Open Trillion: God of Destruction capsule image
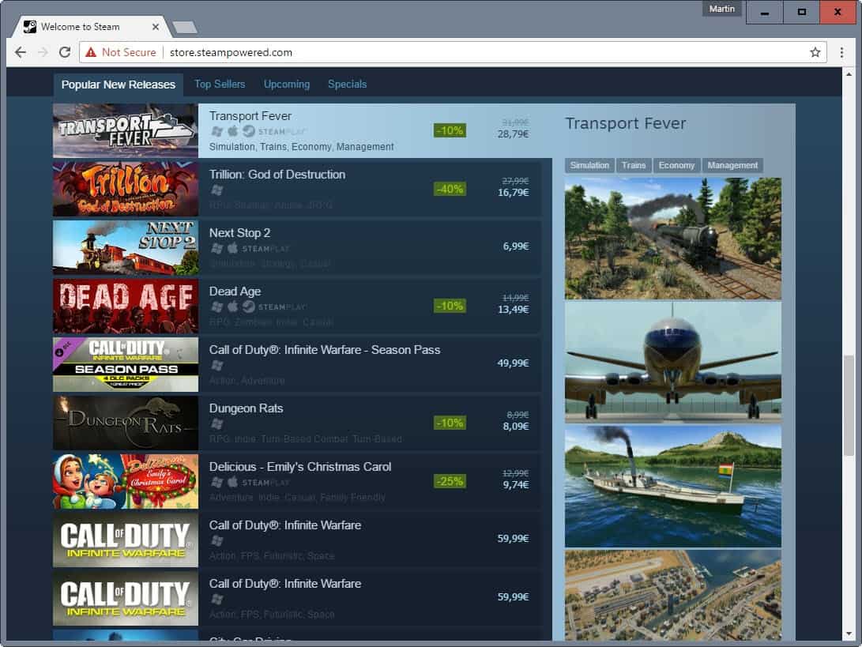This screenshot has width=862, height=647. point(126,189)
